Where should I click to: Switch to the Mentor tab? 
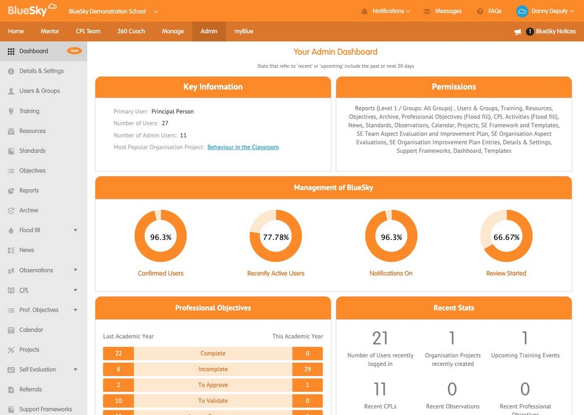pos(50,31)
